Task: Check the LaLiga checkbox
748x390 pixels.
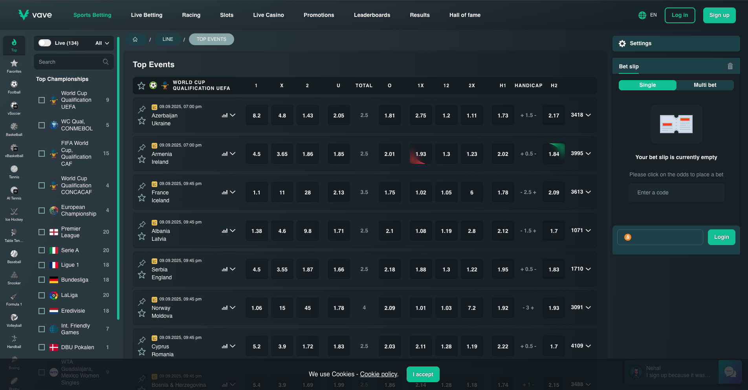Action: pos(42,295)
